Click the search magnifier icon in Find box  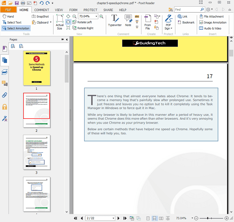202,9
